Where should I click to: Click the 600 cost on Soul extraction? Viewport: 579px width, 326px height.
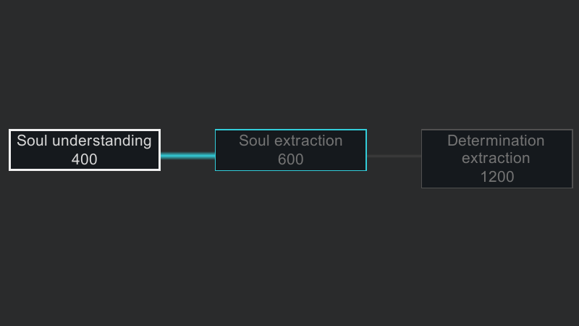(291, 159)
